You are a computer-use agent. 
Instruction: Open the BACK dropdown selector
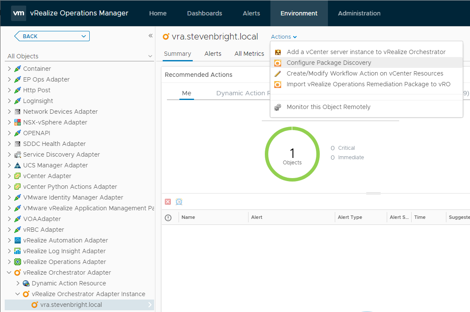[x=52, y=36]
